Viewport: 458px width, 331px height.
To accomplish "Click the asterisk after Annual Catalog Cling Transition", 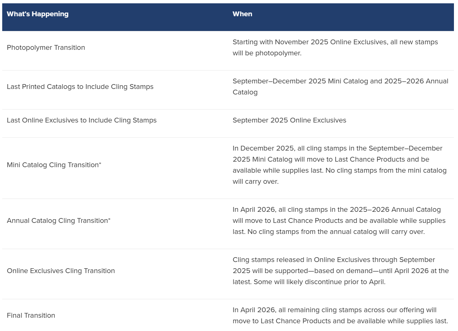I will tap(109, 219).
